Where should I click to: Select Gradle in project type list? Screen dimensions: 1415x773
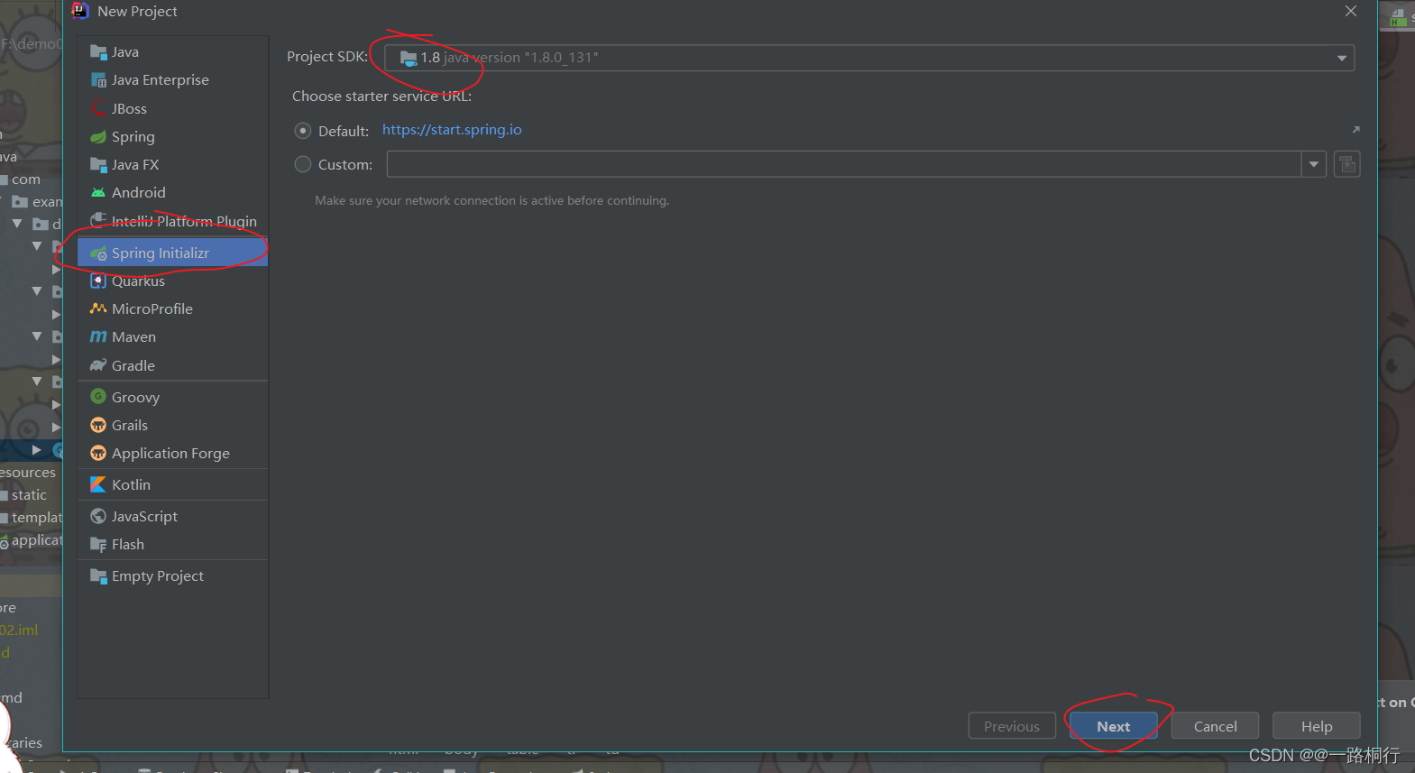[x=173, y=365]
